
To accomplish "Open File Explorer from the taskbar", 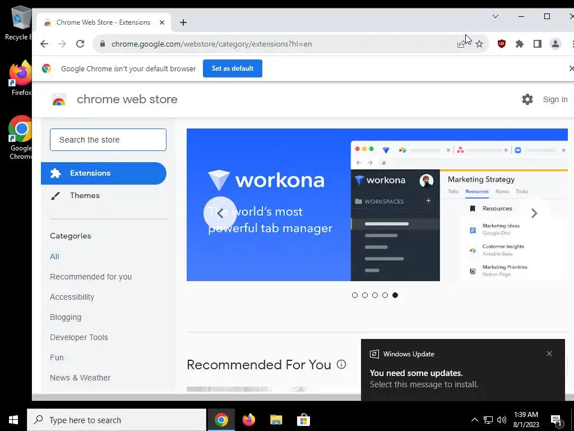I will point(276,420).
